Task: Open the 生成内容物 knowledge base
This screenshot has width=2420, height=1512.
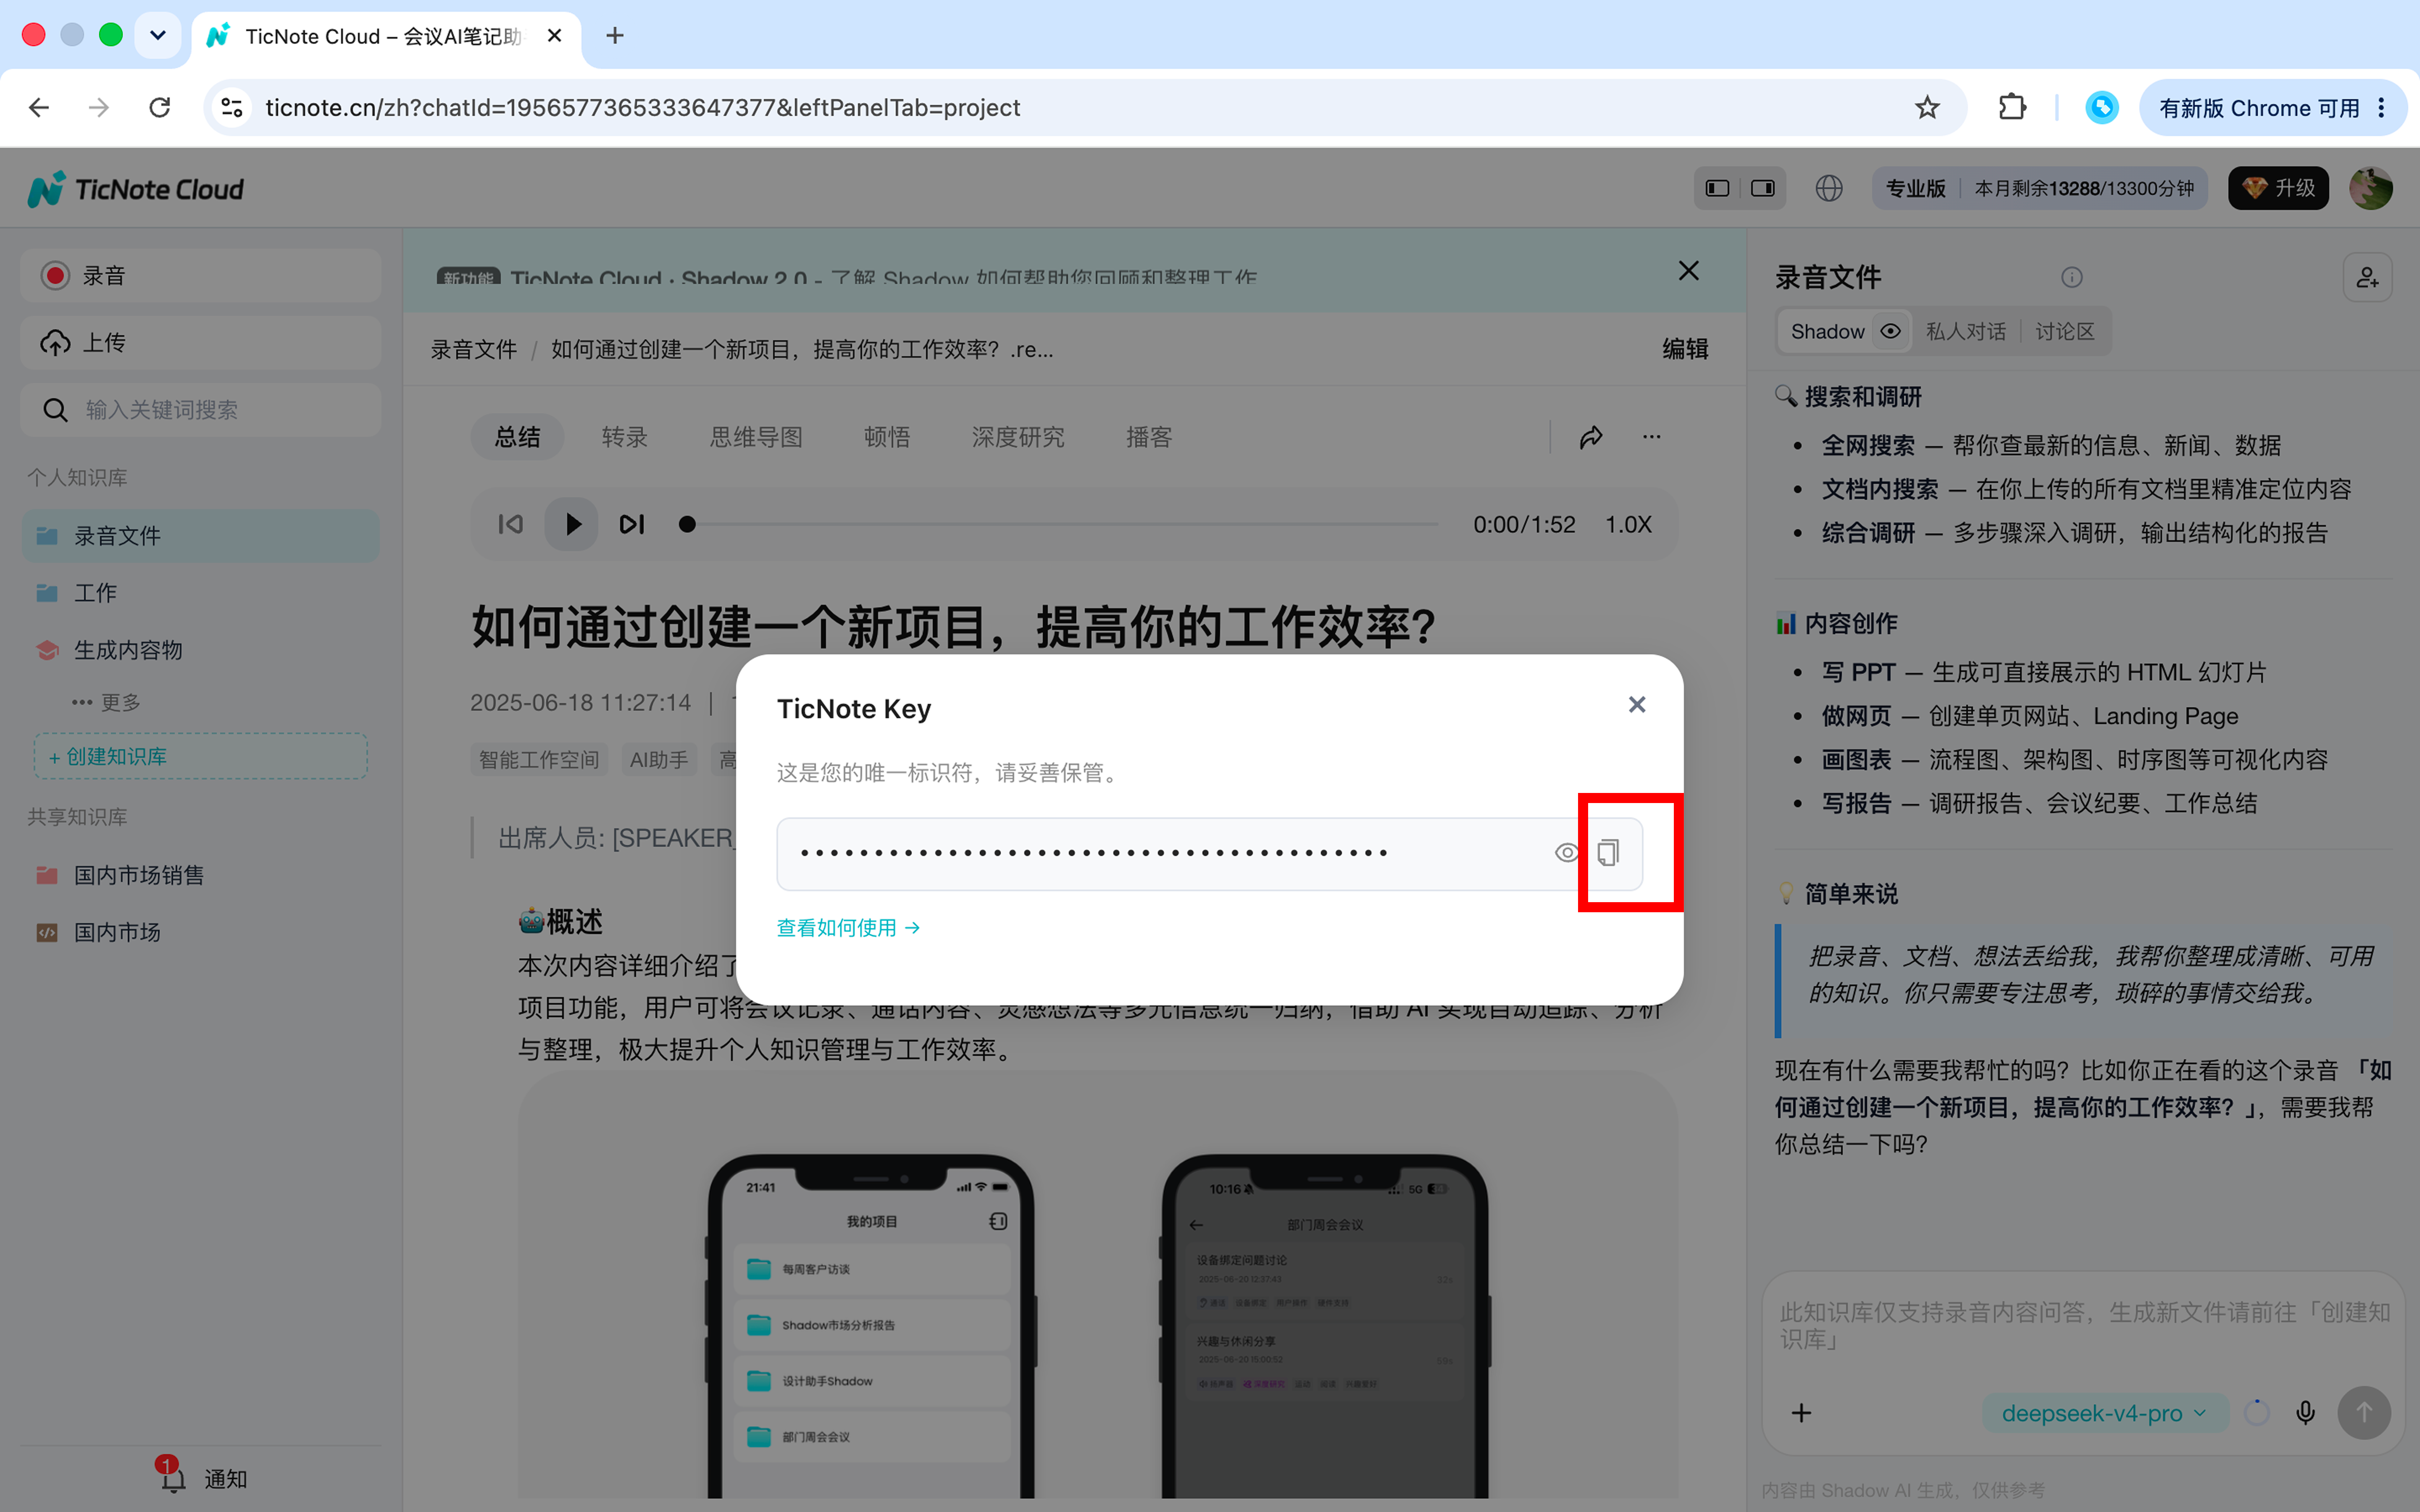Action: pos(200,650)
